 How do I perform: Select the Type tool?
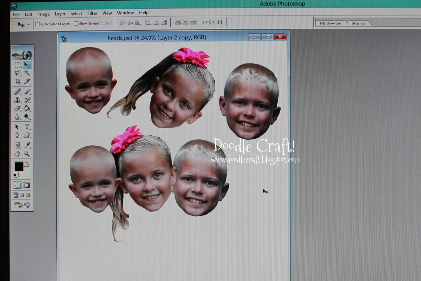(27, 127)
